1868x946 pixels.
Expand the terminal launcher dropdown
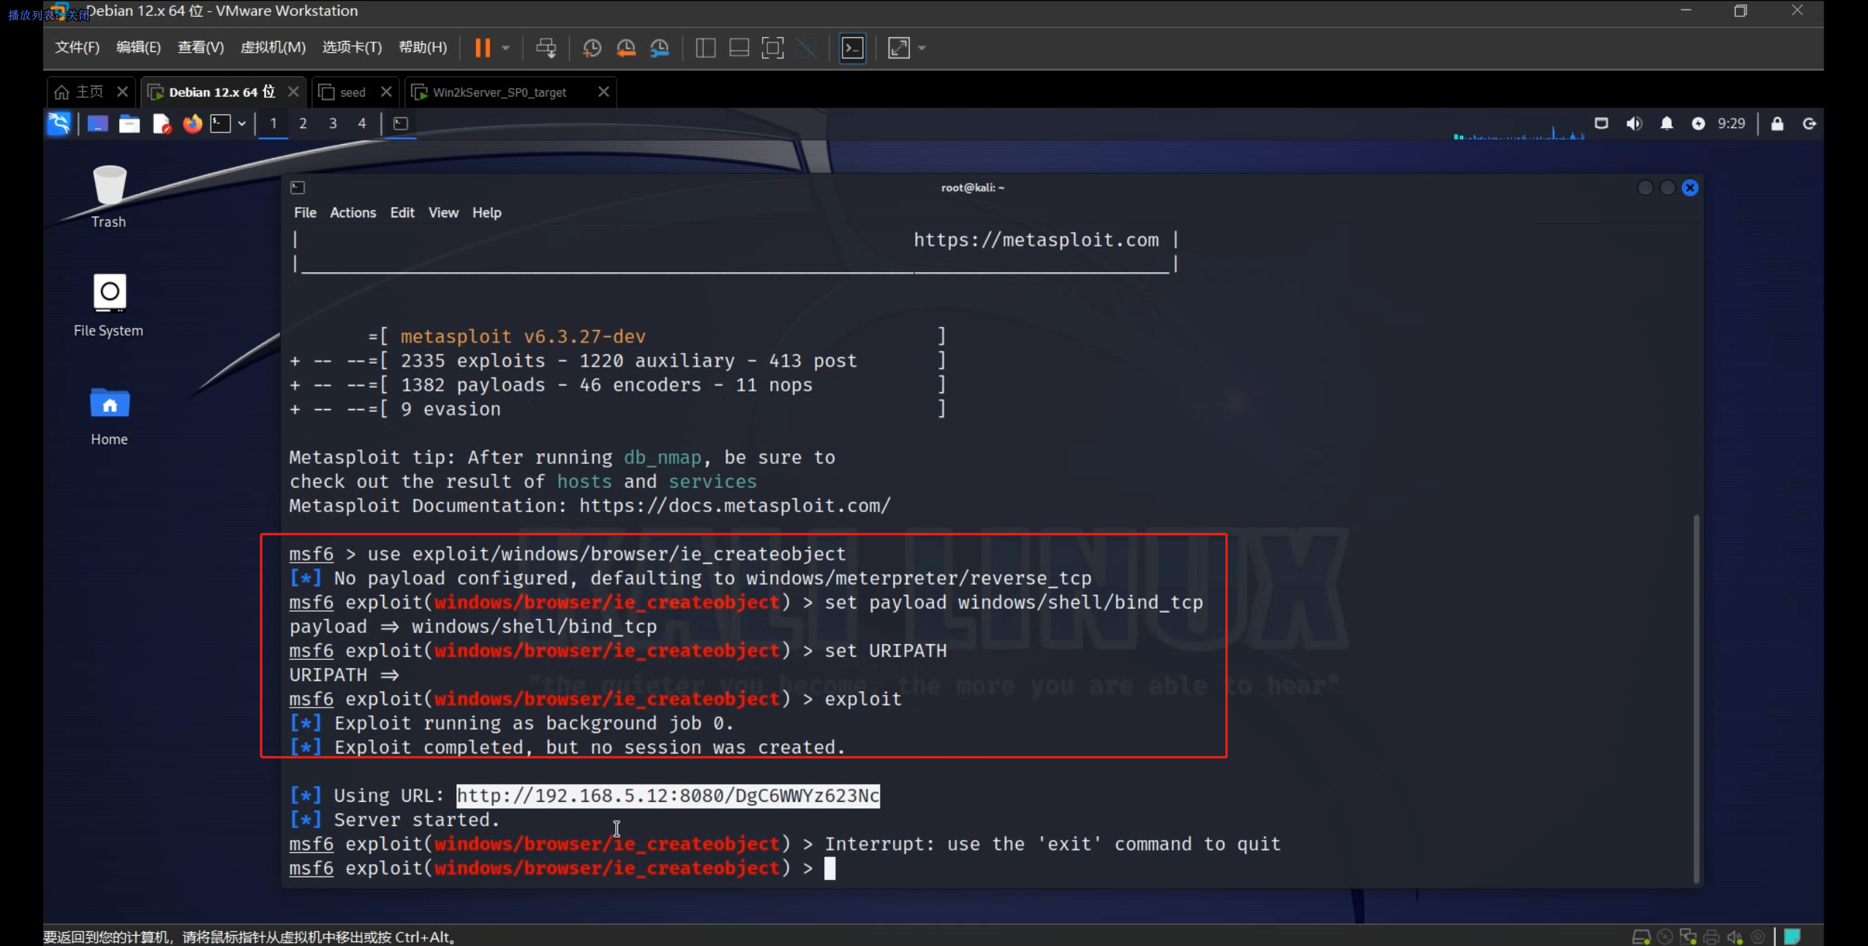[x=241, y=124]
